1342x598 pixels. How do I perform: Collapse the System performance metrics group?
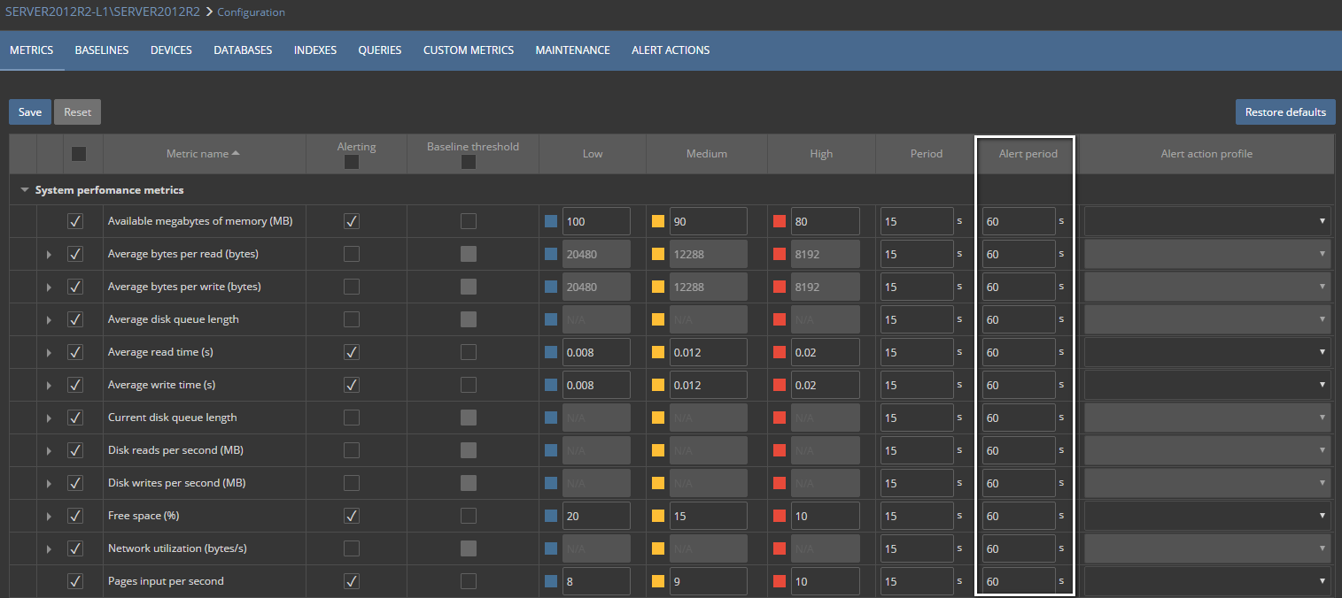tap(25, 190)
